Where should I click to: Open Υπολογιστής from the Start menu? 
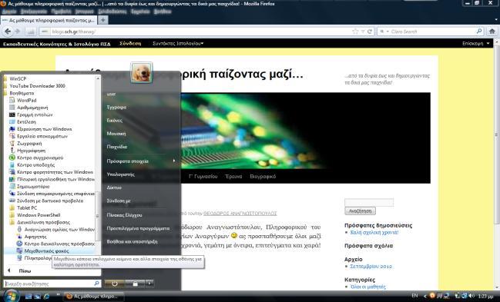(120, 174)
